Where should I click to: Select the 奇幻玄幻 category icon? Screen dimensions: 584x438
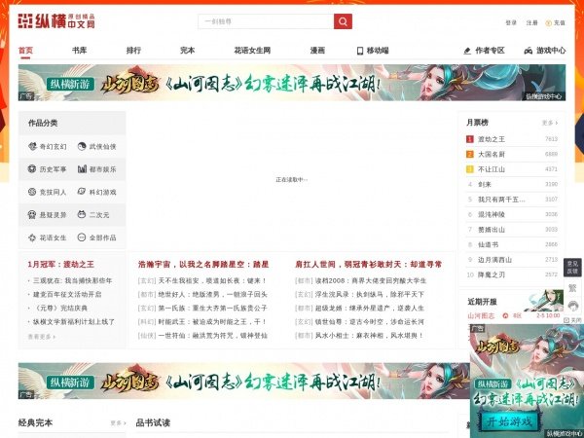pyautogui.click(x=32, y=146)
